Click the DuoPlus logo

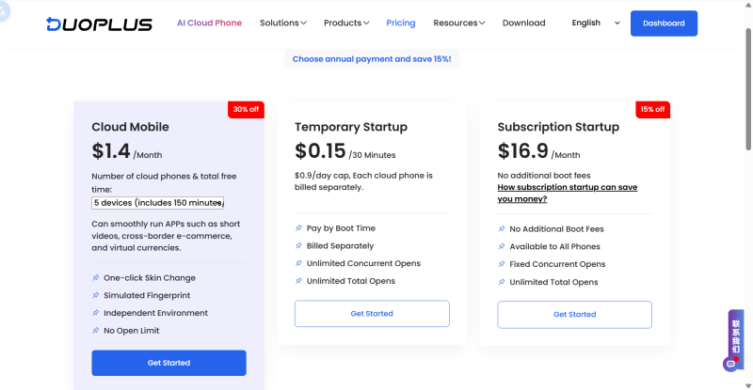(x=99, y=24)
